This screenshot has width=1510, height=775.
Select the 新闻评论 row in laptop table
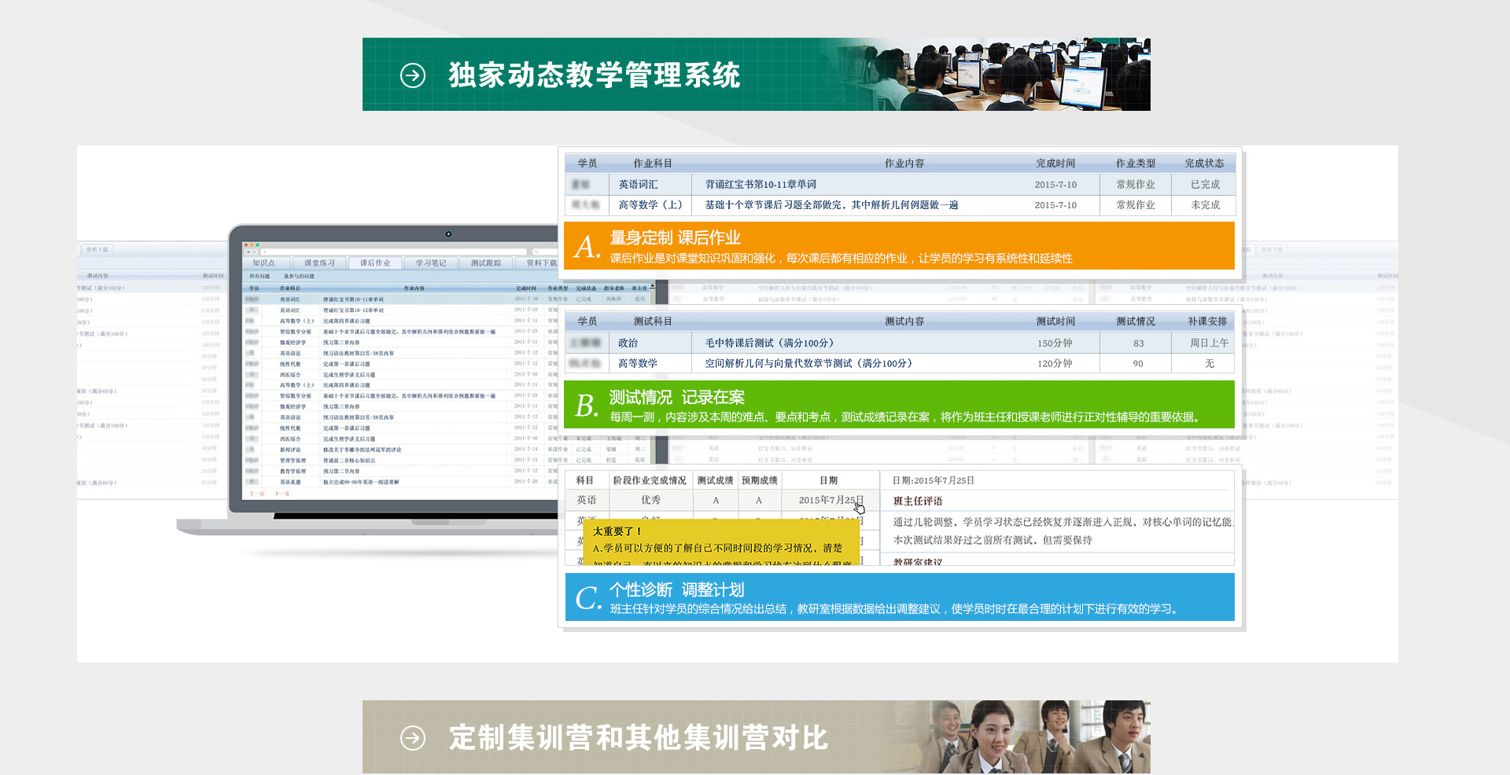click(445, 450)
